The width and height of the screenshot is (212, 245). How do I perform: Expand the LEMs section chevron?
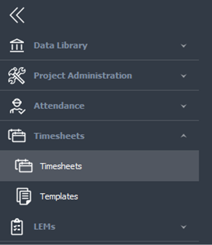pyautogui.click(x=184, y=227)
